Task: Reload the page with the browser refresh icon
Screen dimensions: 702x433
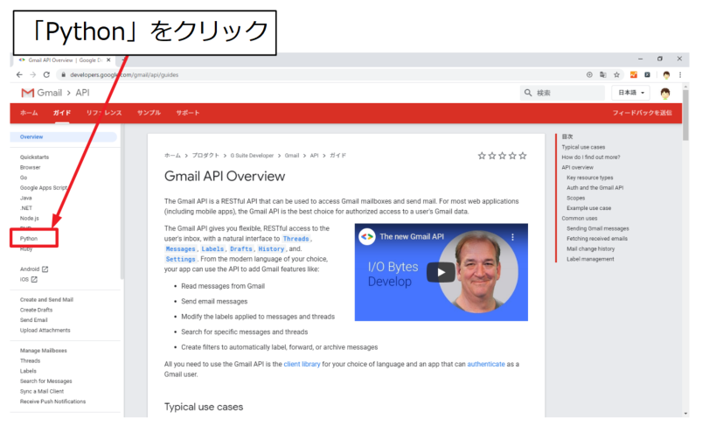Action: 46,75
